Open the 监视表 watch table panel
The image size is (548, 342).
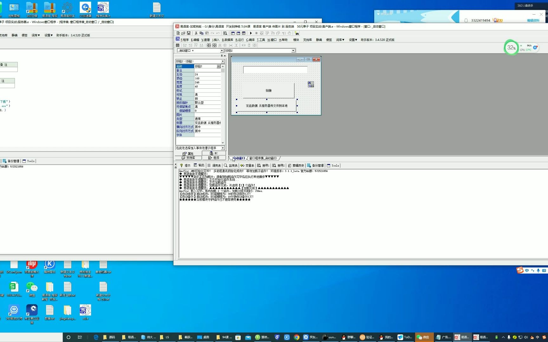(231, 166)
